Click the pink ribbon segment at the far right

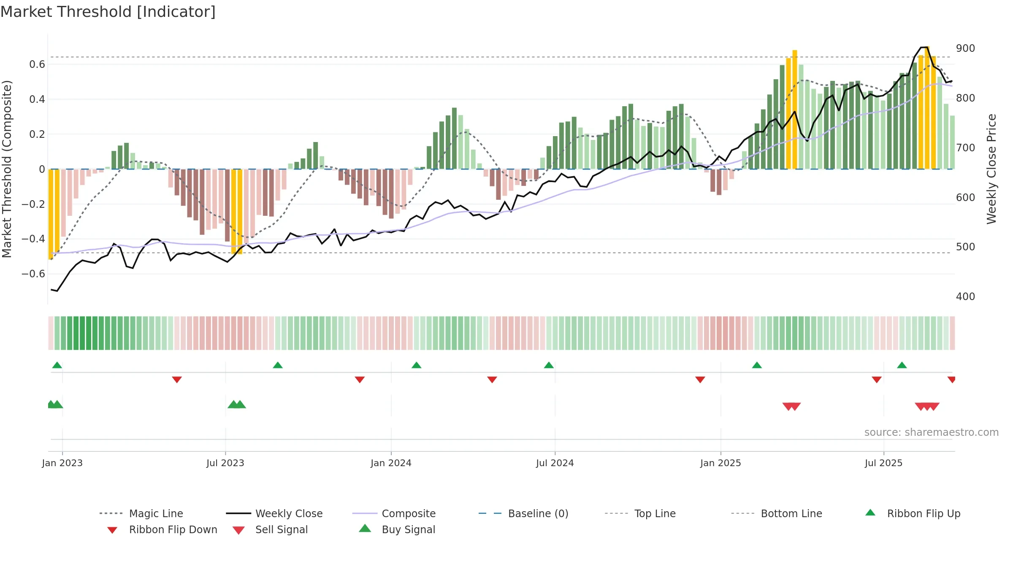point(952,333)
